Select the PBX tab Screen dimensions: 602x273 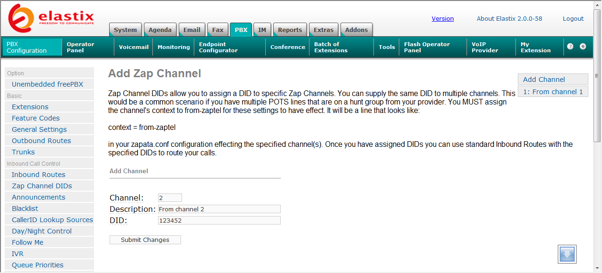241,30
